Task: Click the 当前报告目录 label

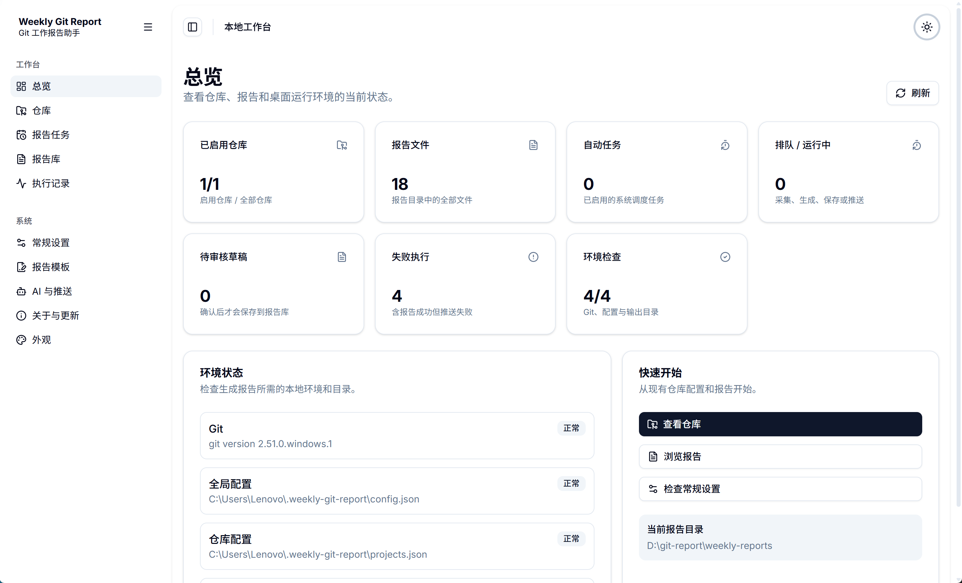Action: click(675, 529)
